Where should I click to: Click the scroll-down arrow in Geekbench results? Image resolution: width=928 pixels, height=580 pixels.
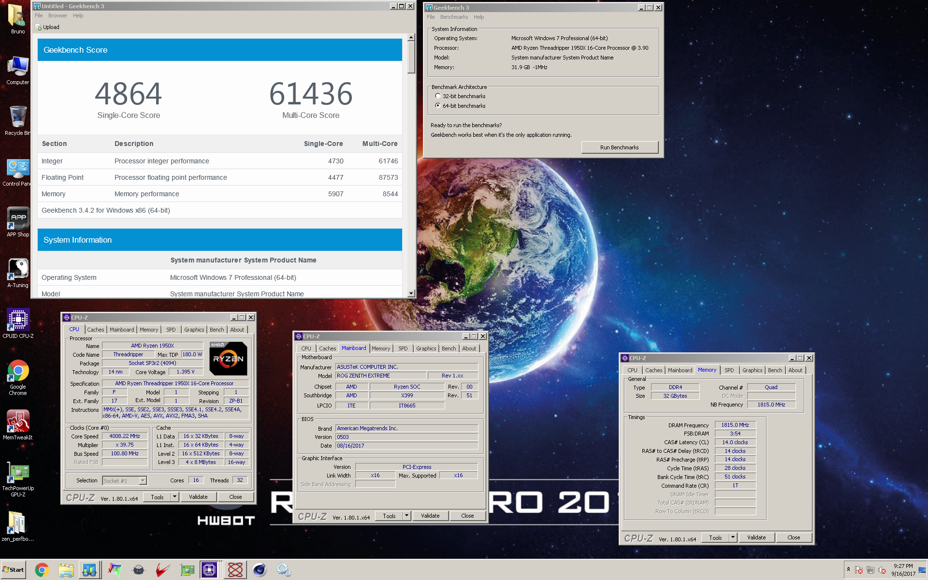tap(411, 293)
